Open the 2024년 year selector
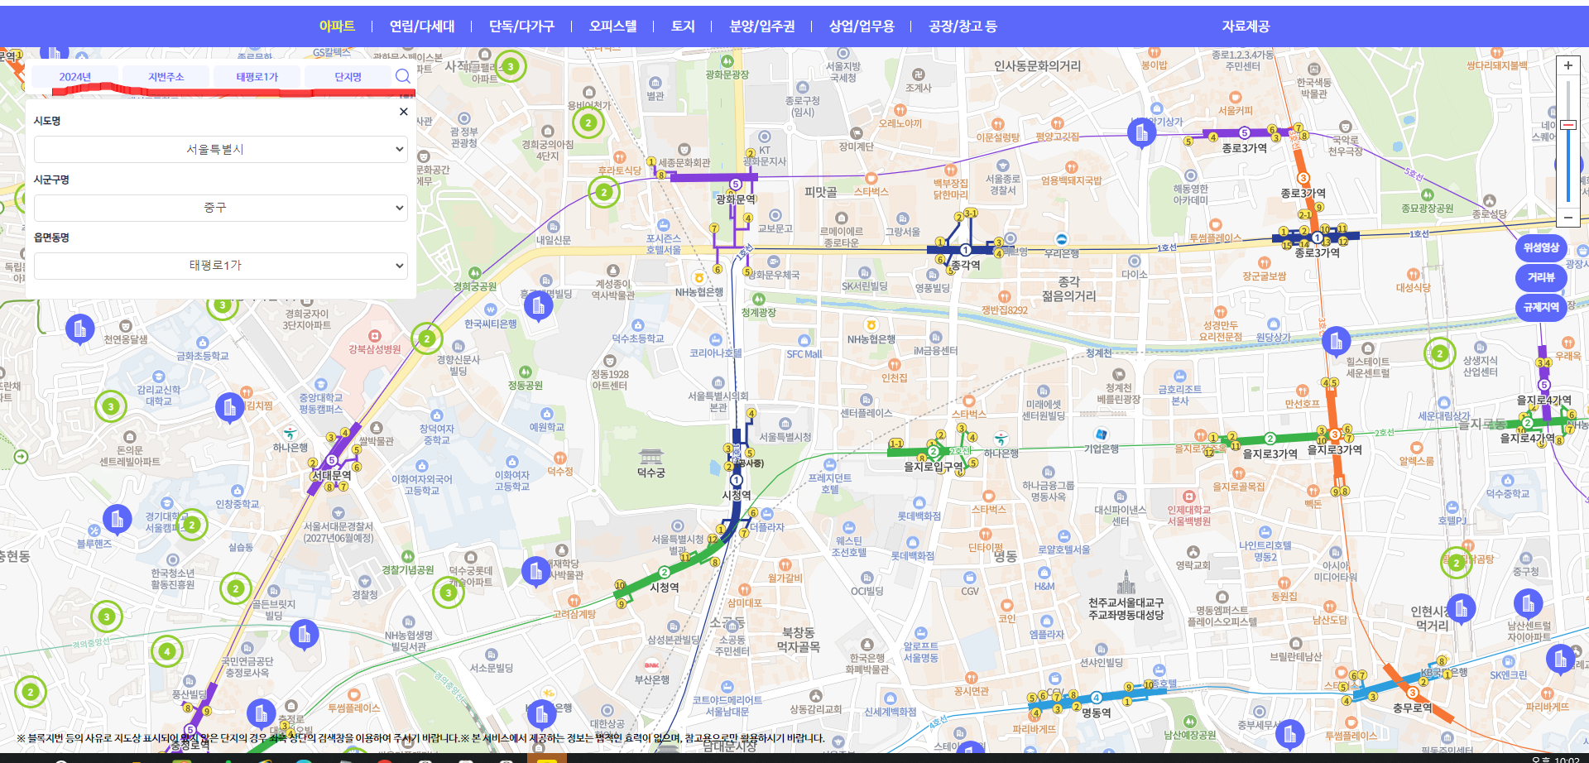 tap(75, 77)
